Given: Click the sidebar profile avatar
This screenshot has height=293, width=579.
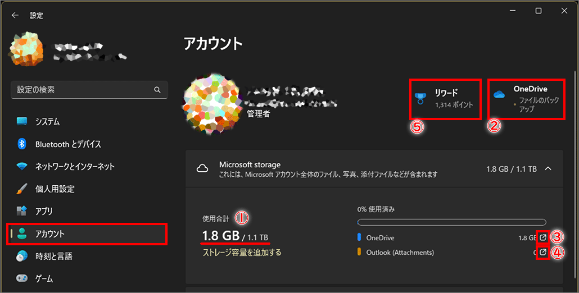Looking at the screenshot, I should point(26,49).
